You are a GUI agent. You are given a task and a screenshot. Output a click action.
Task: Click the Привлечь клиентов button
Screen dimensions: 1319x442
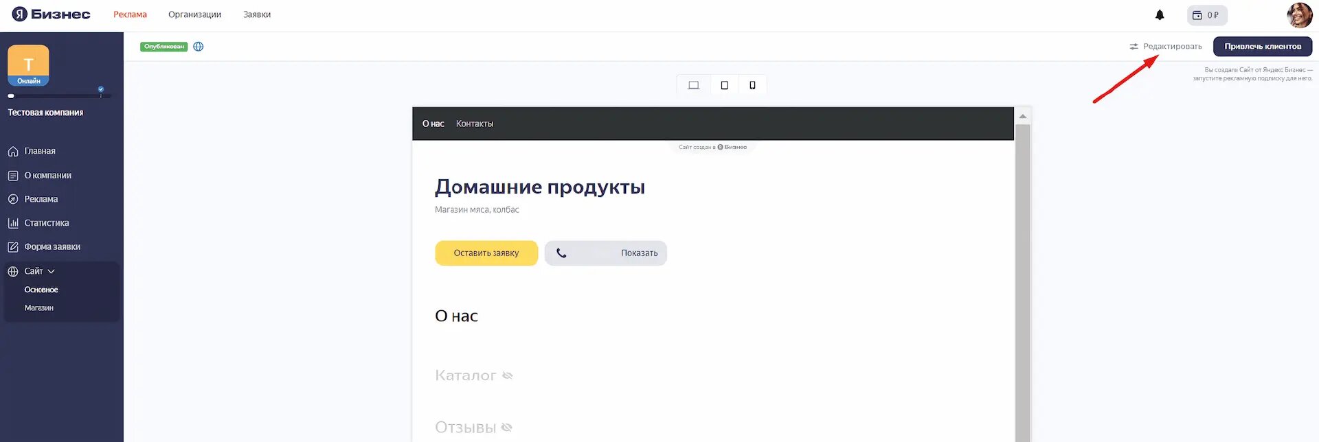click(1263, 47)
